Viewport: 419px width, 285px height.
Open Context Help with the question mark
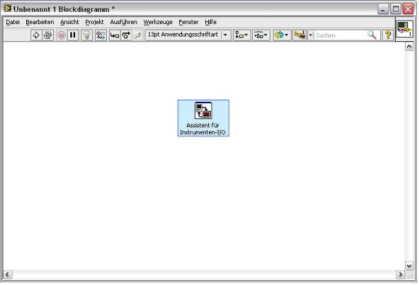point(388,35)
